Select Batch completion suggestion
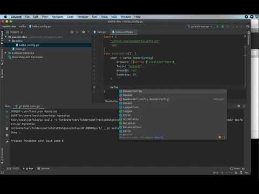 click(173, 131)
